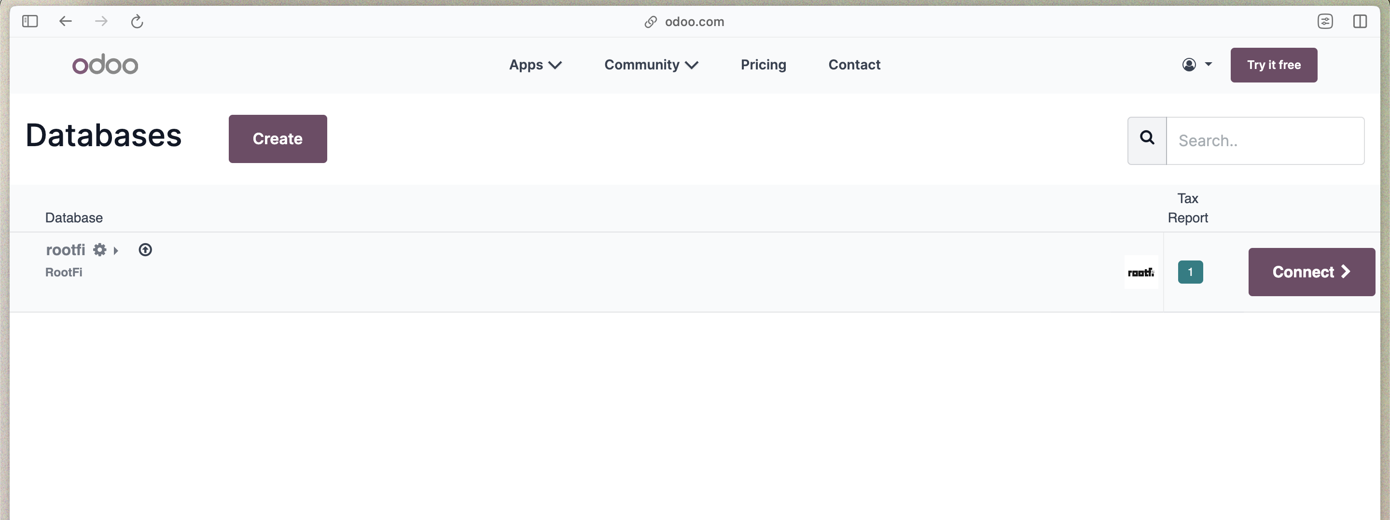Image resolution: width=1390 pixels, height=520 pixels.
Task: Click the rootfi upgrade arrow-circle icon
Action: (x=145, y=250)
